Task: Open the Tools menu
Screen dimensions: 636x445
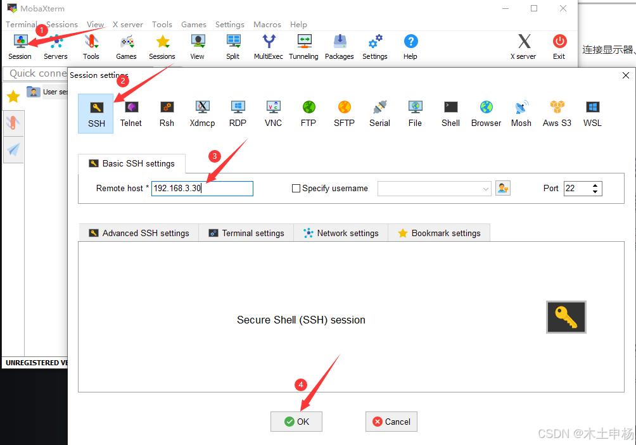Action: tap(162, 24)
